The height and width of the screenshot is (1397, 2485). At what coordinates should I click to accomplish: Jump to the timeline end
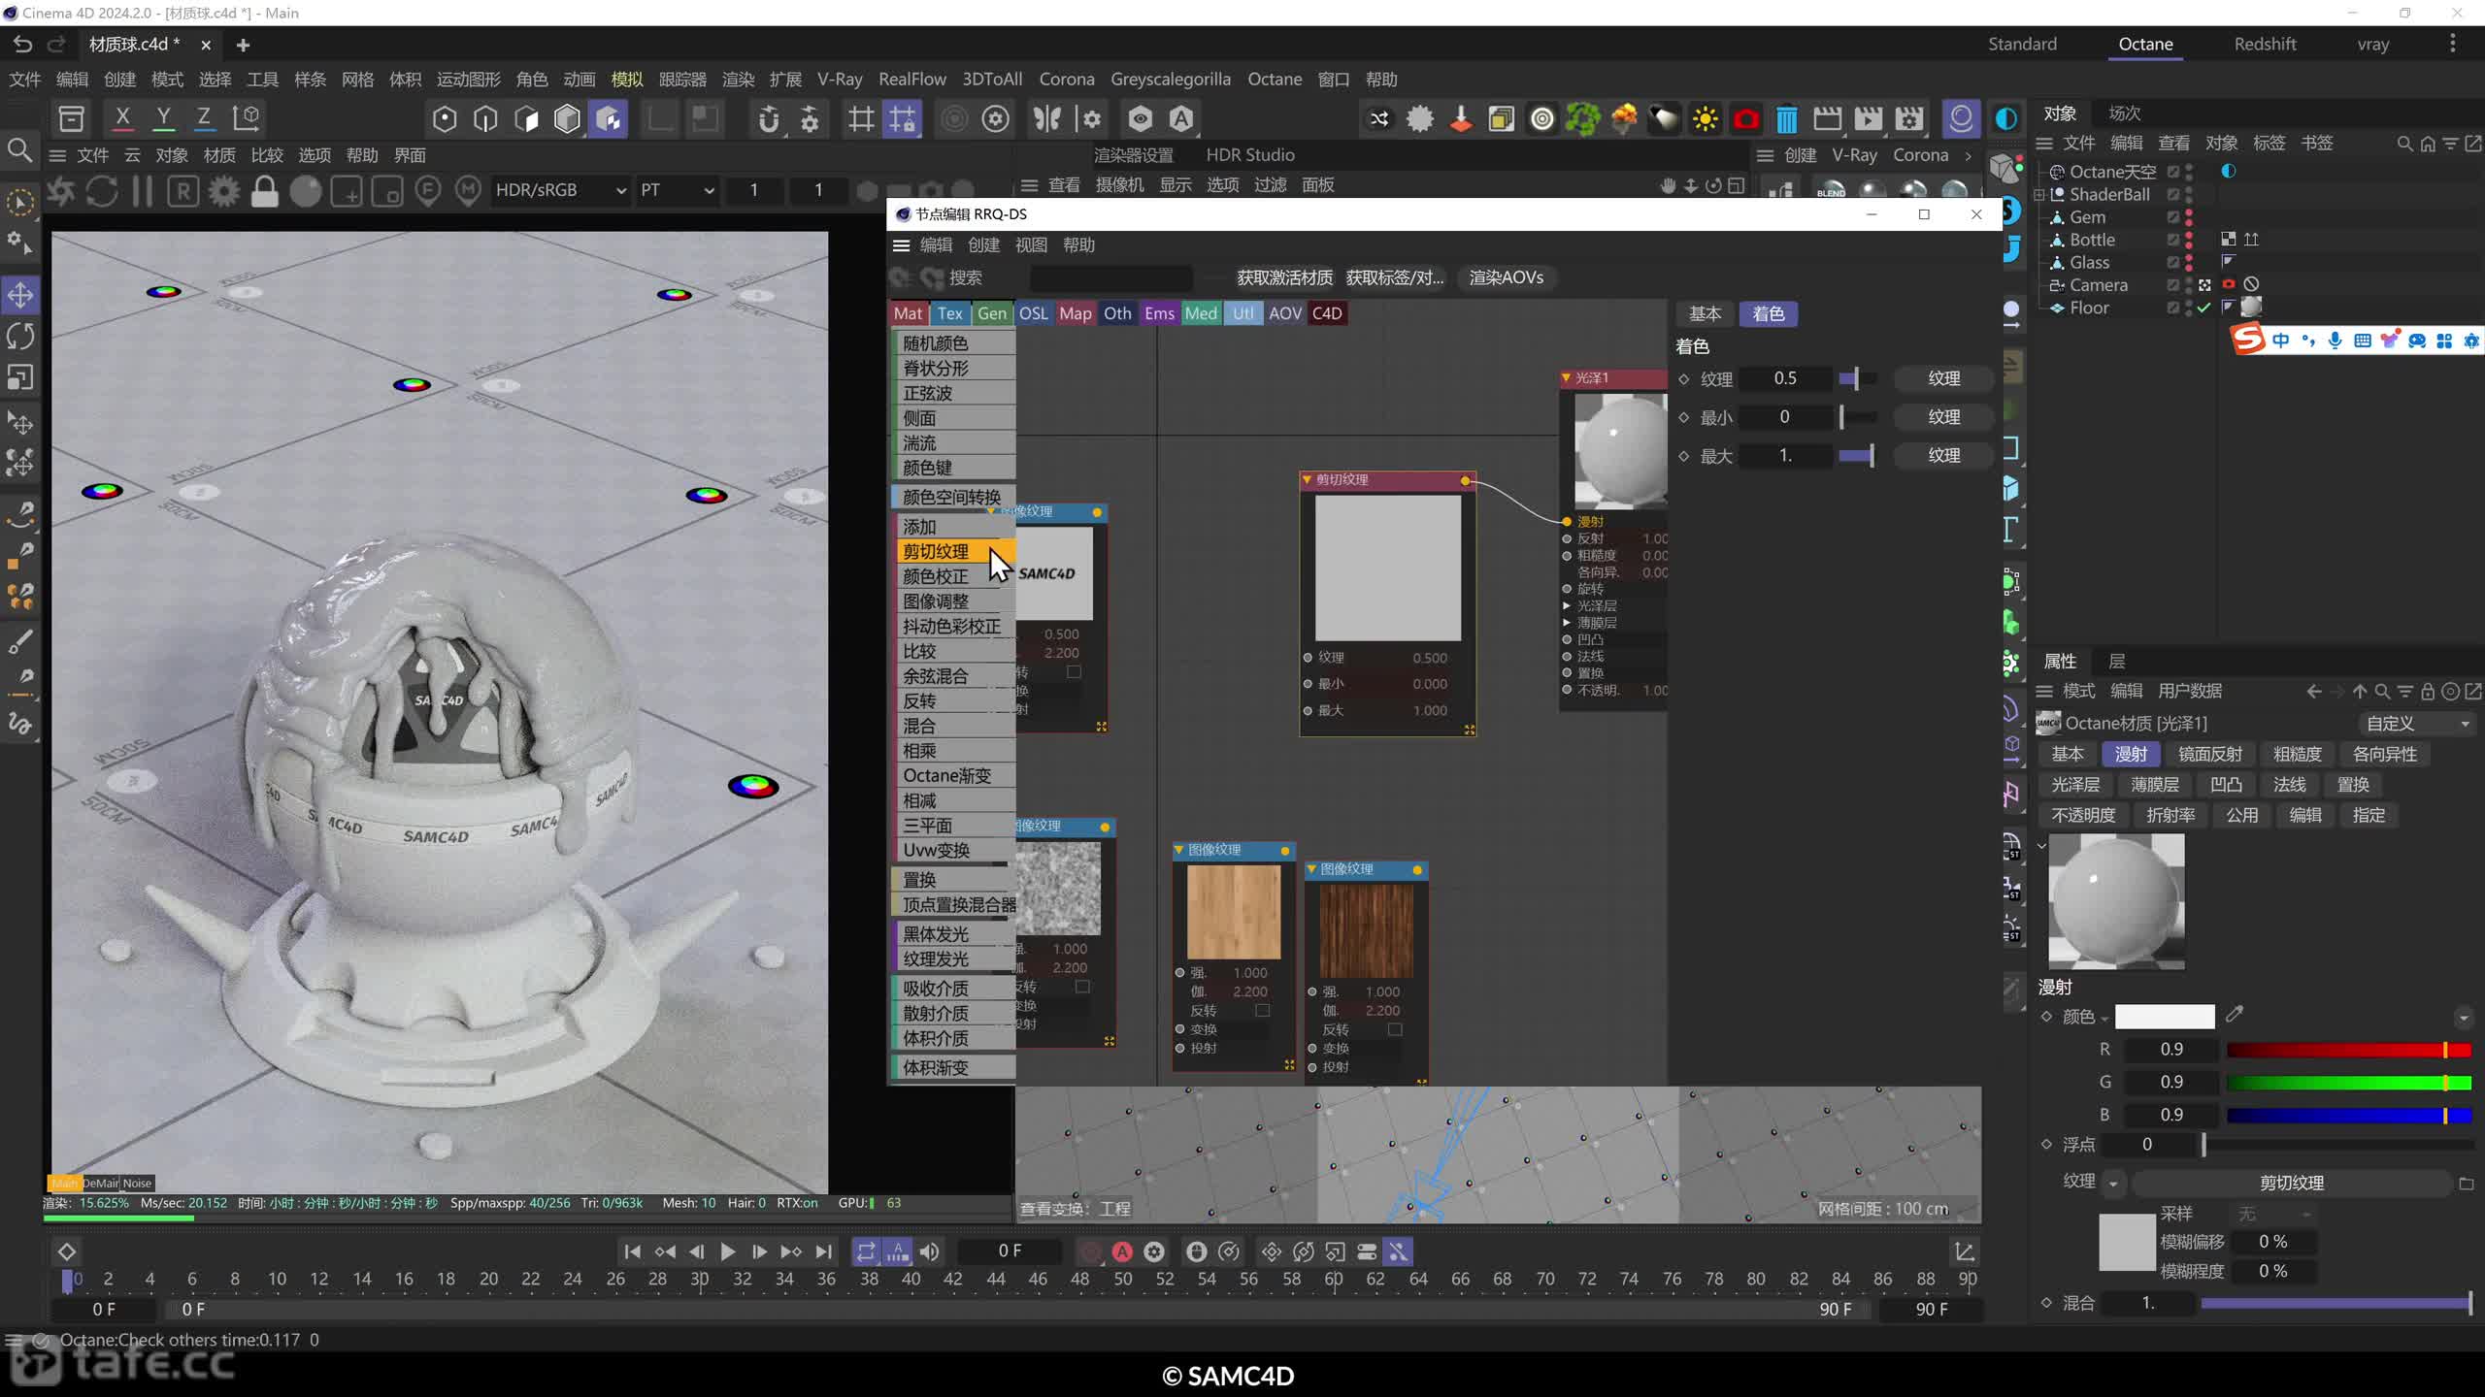[x=823, y=1251]
